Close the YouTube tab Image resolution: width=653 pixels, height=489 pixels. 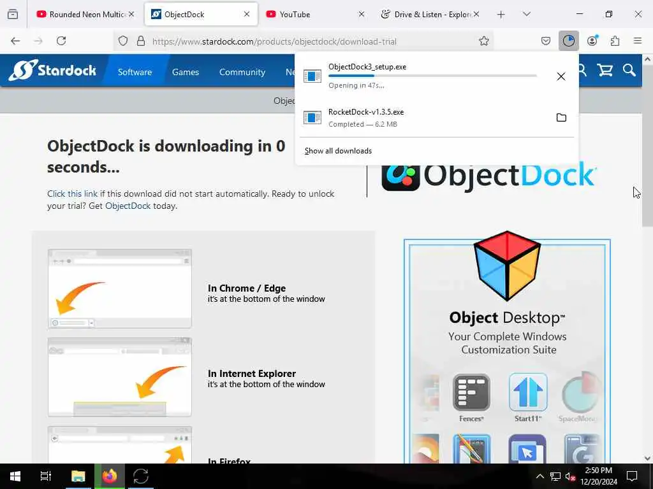(361, 14)
